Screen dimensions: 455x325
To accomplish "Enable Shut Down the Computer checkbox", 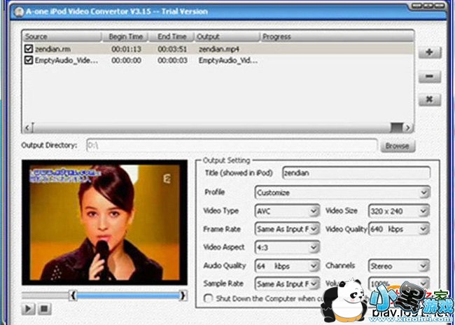I will click(208, 298).
